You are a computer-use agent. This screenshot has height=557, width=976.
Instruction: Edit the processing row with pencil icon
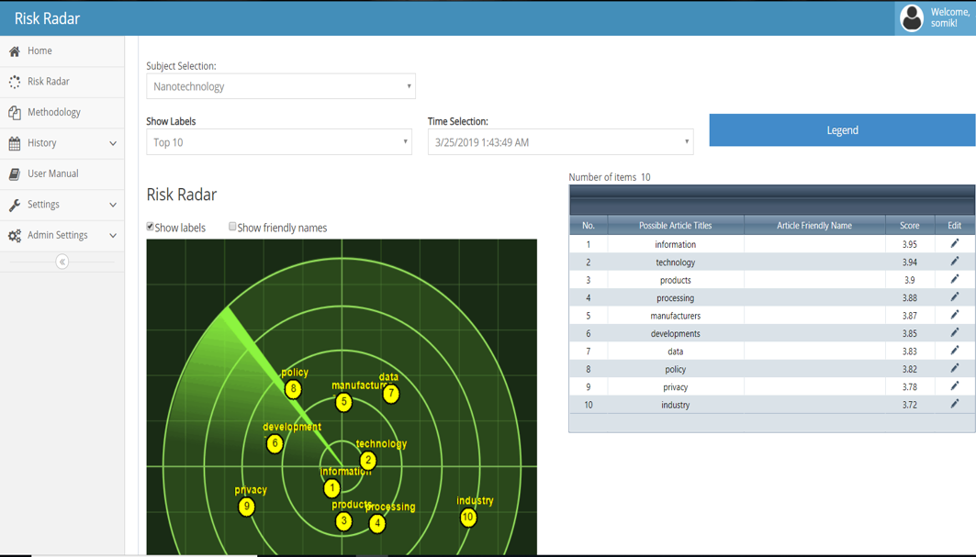tap(955, 297)
